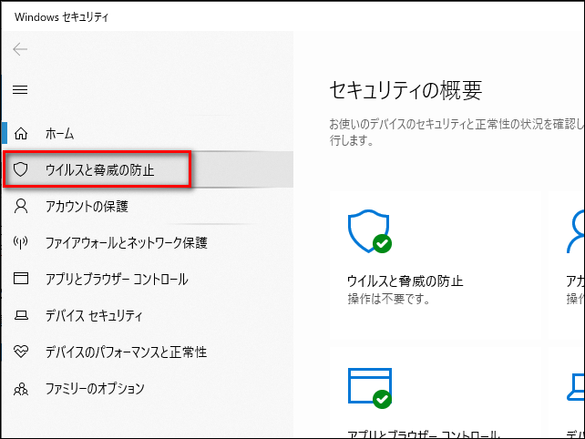Click the firewall antenna icon
Image resolution: width=585 pixels, height=439 pixels.
21,242
